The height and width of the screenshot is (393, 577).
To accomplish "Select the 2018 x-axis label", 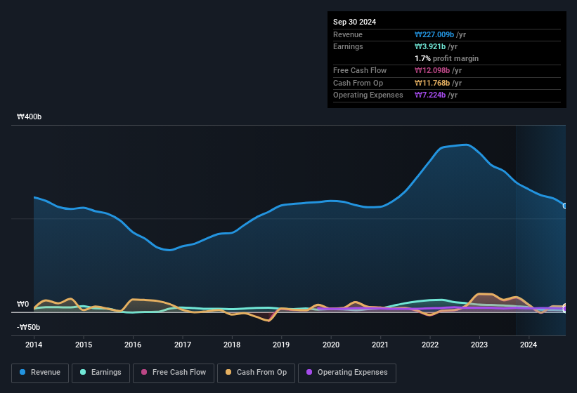I will pos(232,345).
